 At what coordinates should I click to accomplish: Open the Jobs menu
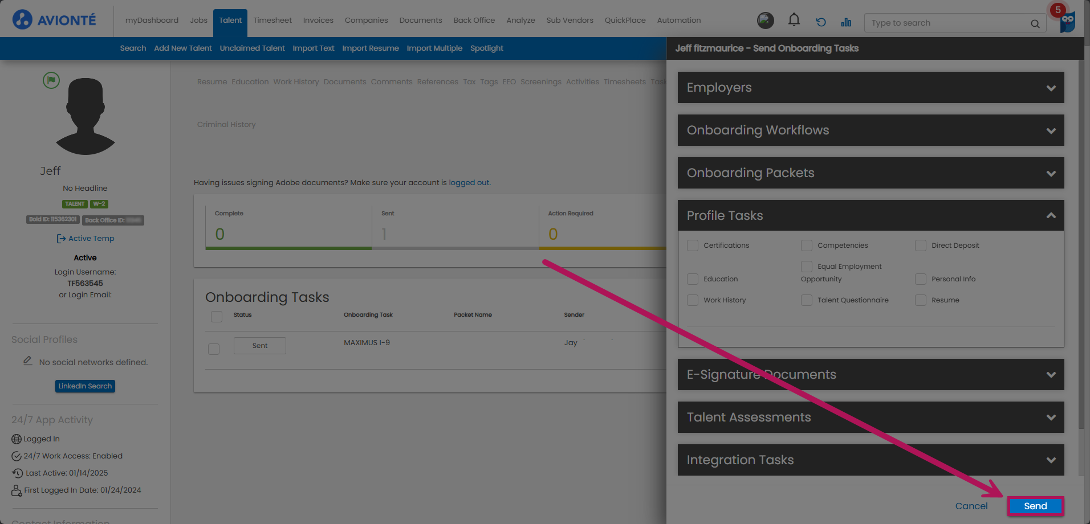tap(198, 21)
